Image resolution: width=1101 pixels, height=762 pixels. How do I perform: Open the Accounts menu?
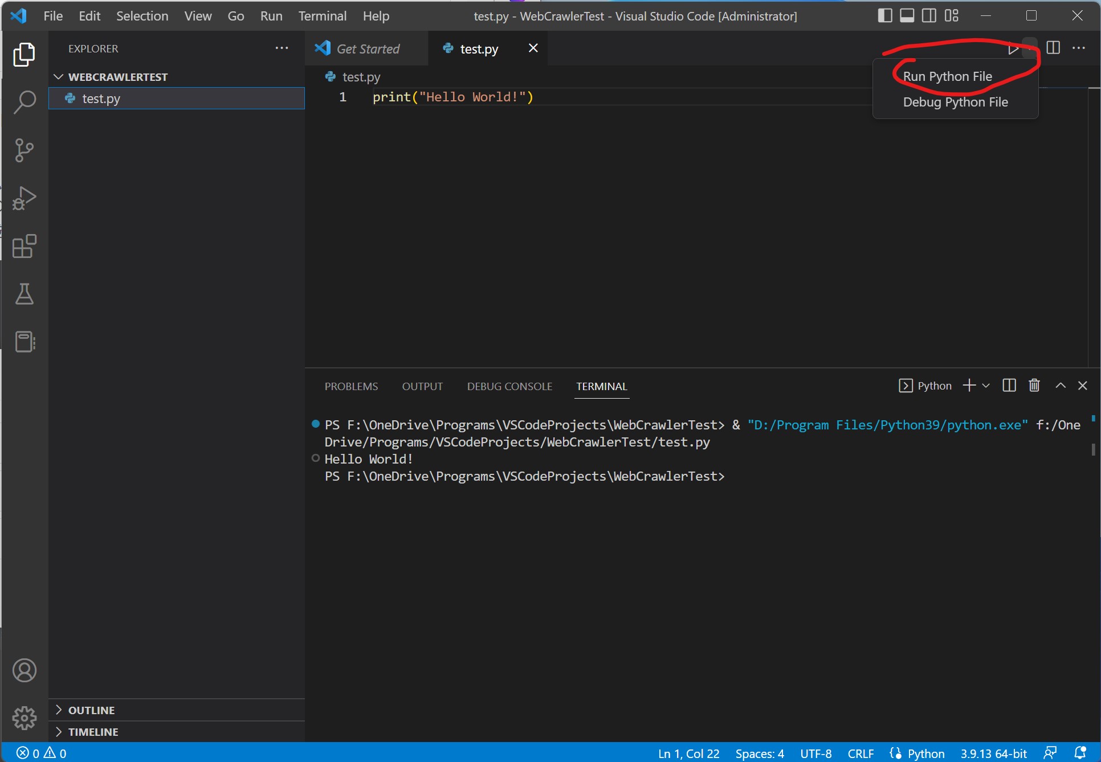(24, 670)
